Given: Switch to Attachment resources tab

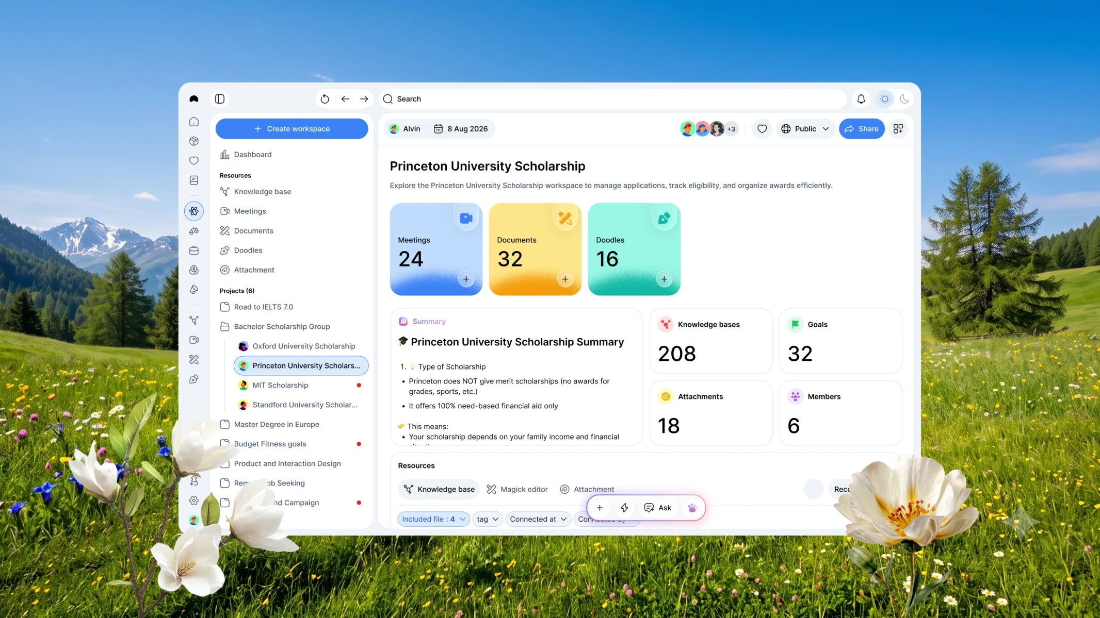Looking at the screenshot, I should [587, 490].
